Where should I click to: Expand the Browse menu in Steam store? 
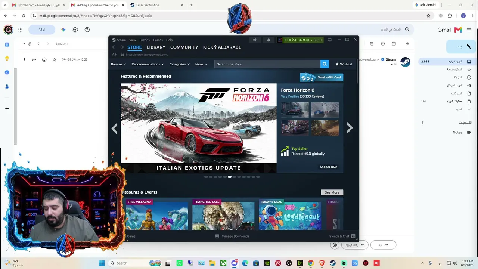coord(118,64)
